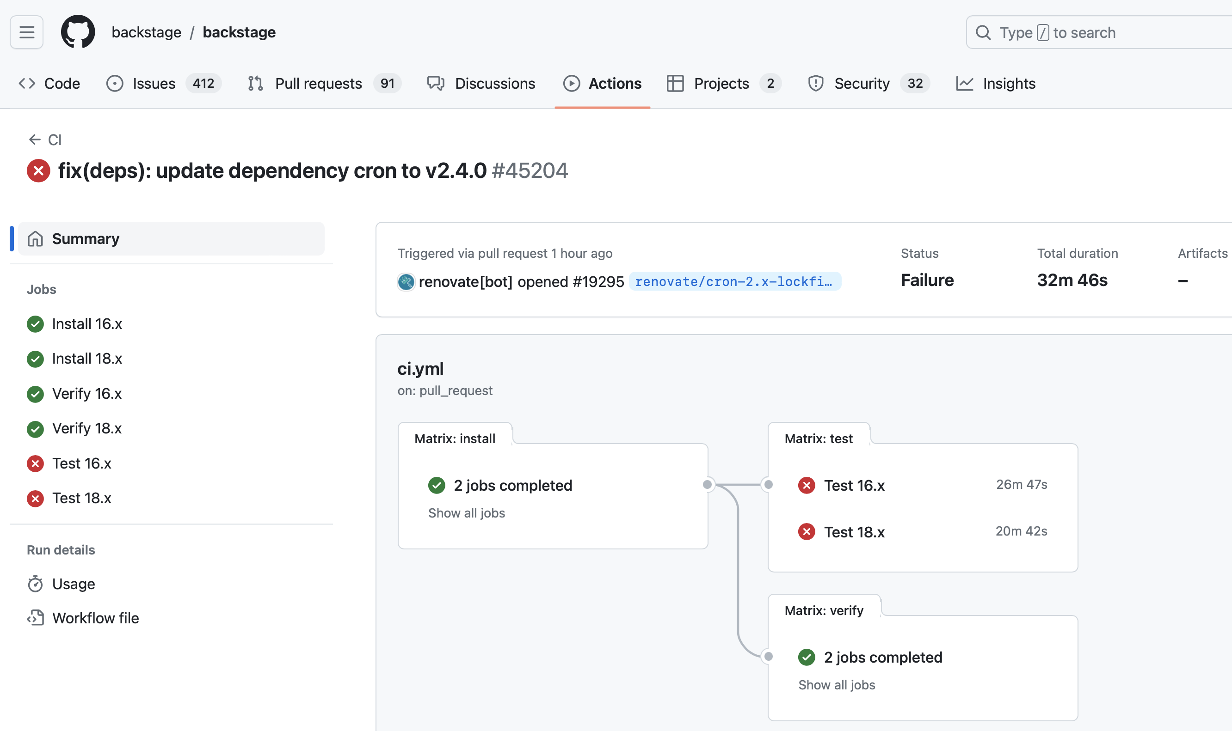This screenshot has height=731, width=1232.
Task: Open Usage under Run details
Action: coord(61,584)
